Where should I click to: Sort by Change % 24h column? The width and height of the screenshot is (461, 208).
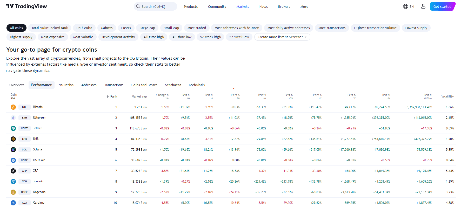pos(163,96)
